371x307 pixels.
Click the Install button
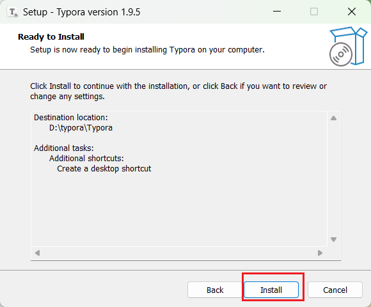pyautogui.click(x=271, y=290)
